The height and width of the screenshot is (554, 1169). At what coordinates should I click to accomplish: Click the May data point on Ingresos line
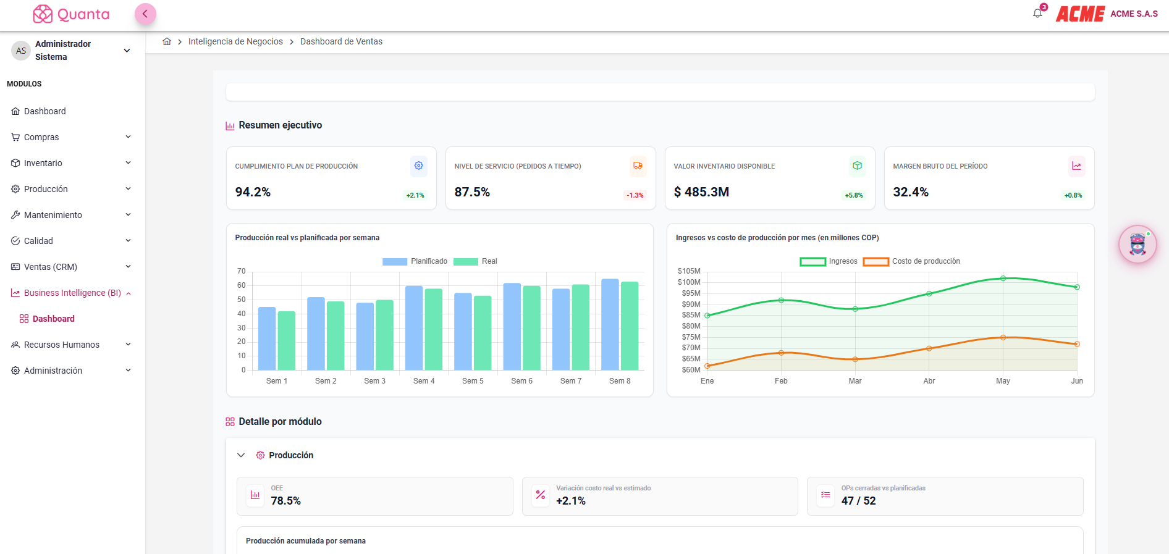click(1003, 279)
